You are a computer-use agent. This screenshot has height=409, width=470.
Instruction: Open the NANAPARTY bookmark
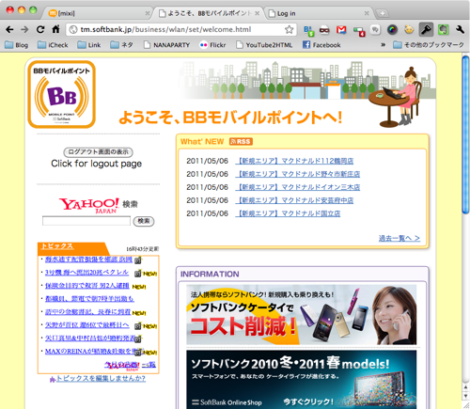point(167,45)
